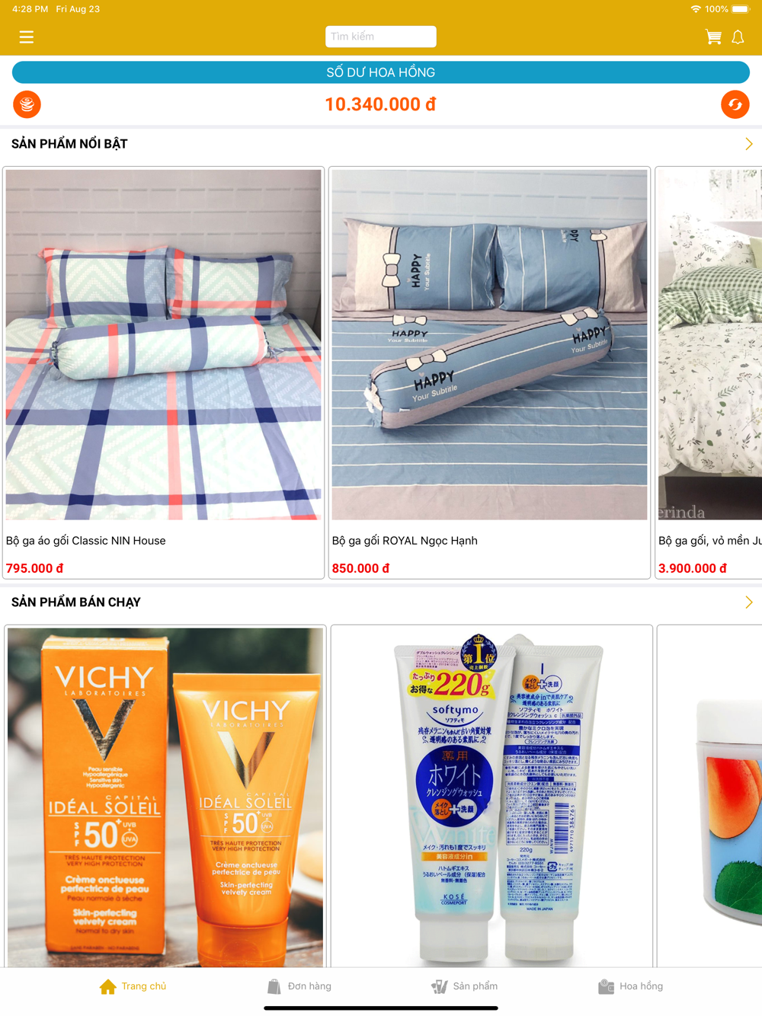Tap the orange coin stack icon
The width and height of the screenshot is (762, 1016).
pos(27,104)
